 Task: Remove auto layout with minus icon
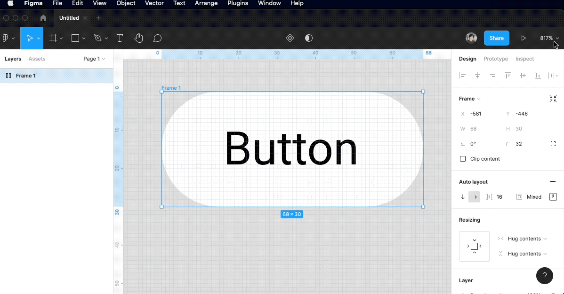pos(553,182)
